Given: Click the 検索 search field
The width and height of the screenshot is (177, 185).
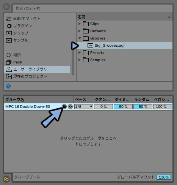Looking at the screenshot, I should tap(92, 9).
